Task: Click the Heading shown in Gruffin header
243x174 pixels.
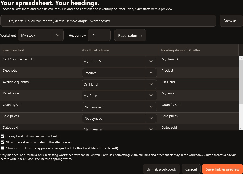Action: point(199,50)
